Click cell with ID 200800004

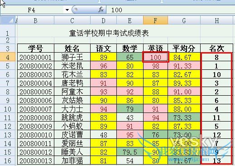[36, 83]
